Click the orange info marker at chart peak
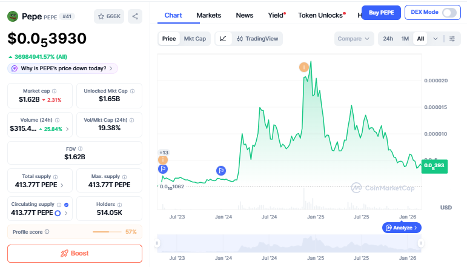This screenshot has width=467, height=267. coord(303,67)
